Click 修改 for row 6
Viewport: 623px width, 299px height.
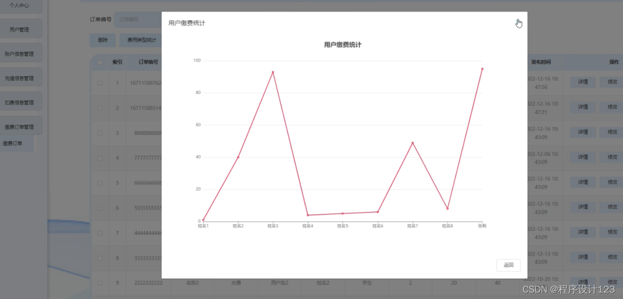[x=611, y=207]
